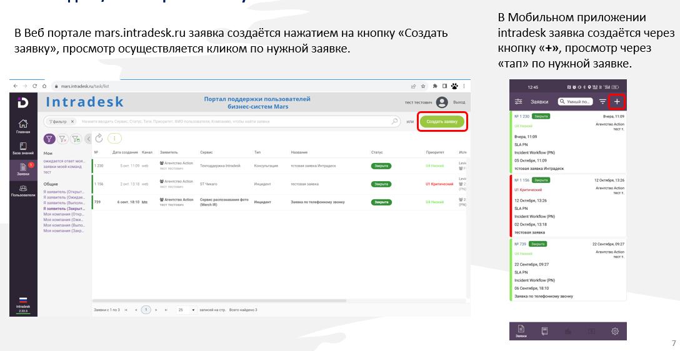The image size is (680, 351).
Task: Bookmark the page with star icon
Action: pyautogui.click(x=423, y=86)
